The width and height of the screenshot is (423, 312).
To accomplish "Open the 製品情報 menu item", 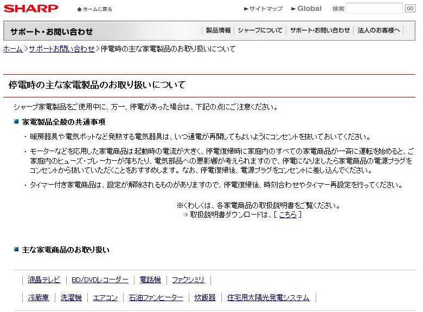I will click(x=218, y=30).
